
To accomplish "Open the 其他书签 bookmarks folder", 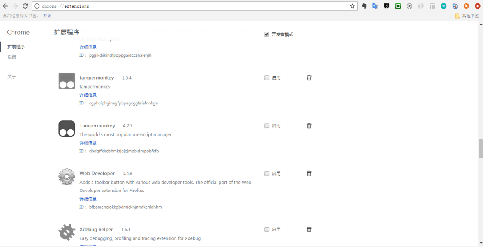I will tap(467, 16).
